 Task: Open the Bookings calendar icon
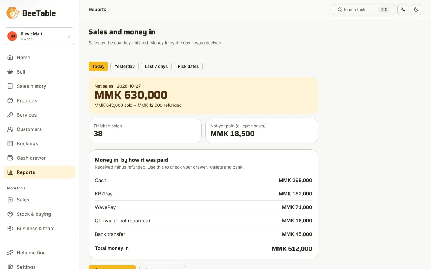tap(10, 143)
